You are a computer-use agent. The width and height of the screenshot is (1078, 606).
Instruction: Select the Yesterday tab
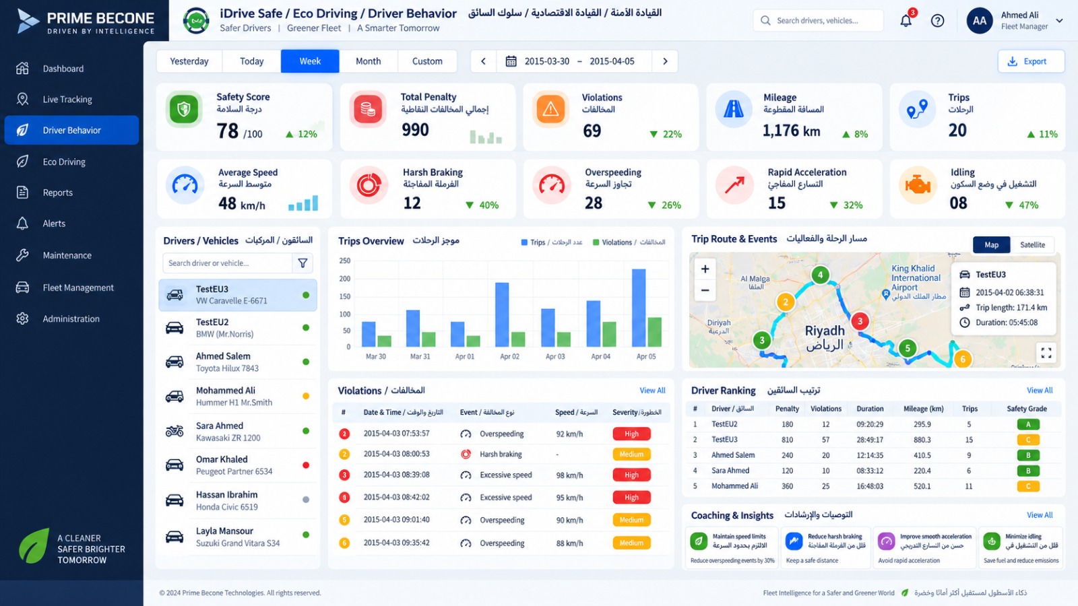[x=189, y=61]
